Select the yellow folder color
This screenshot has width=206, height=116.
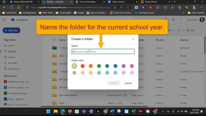pyautogui.click(x=74, y=66)
